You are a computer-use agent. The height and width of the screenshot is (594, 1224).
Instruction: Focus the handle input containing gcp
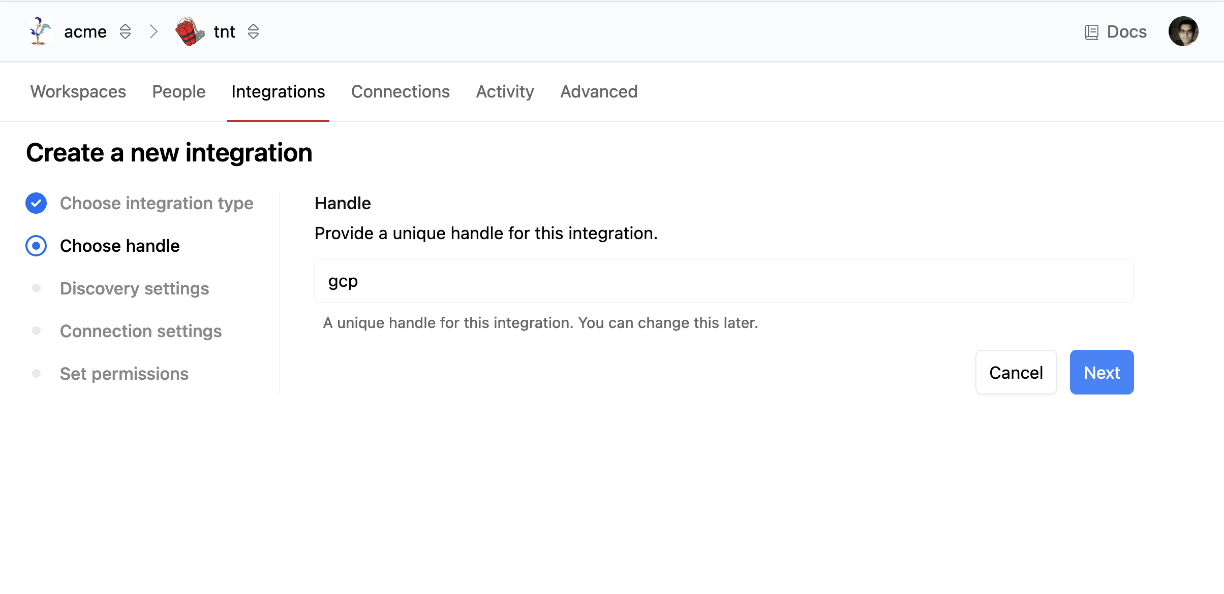[x=723, y=281]
